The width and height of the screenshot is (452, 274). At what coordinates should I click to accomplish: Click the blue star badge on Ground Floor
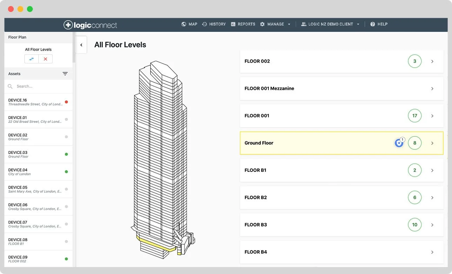pyautogui.click(x=399, y=143)
